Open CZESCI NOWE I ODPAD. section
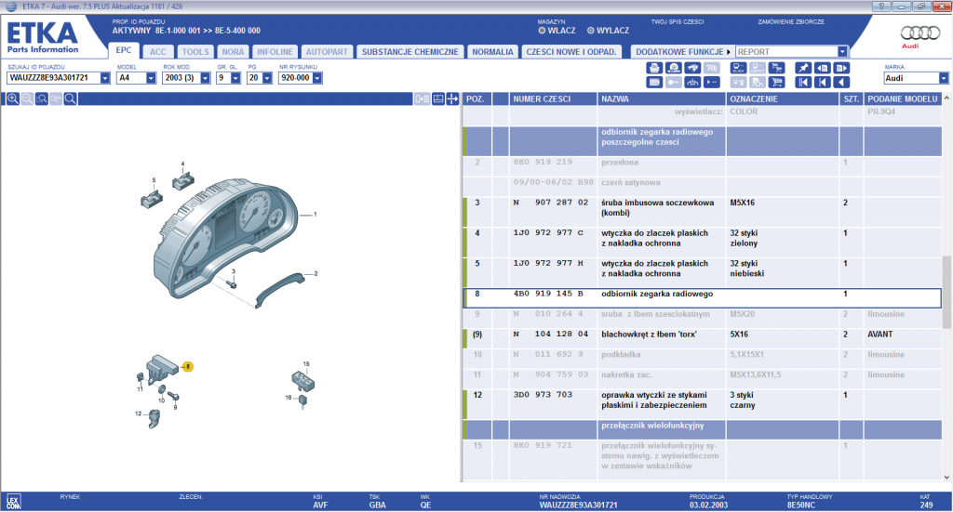 point(571,52)
